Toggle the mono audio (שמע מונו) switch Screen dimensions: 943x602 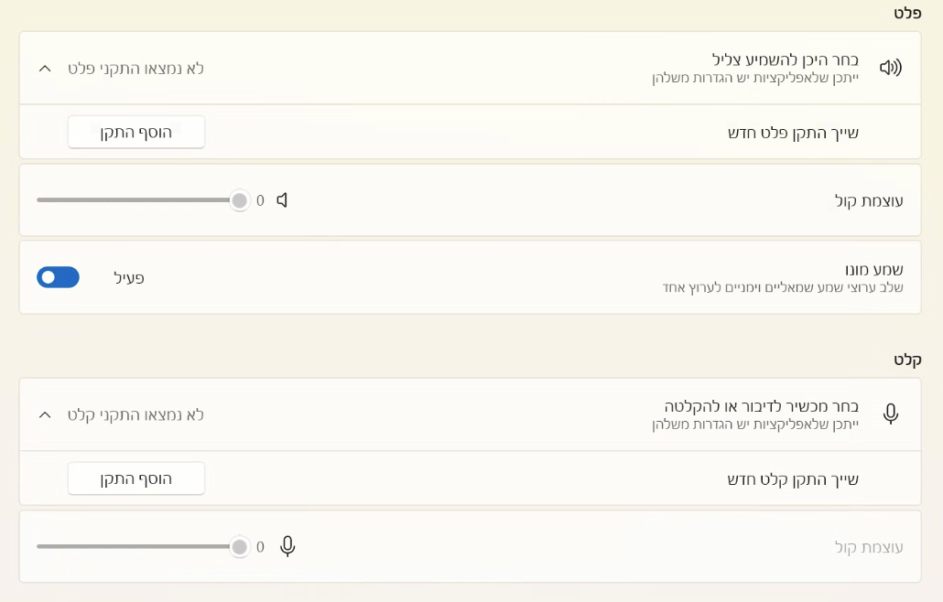59,277
